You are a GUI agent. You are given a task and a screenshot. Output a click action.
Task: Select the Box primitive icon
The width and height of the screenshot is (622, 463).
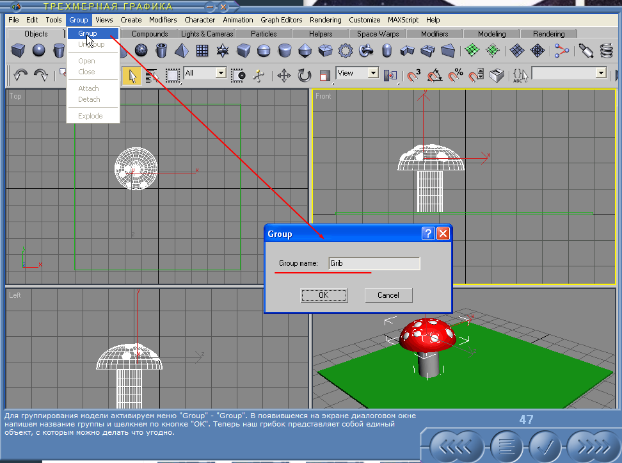[x=18, y=51]
